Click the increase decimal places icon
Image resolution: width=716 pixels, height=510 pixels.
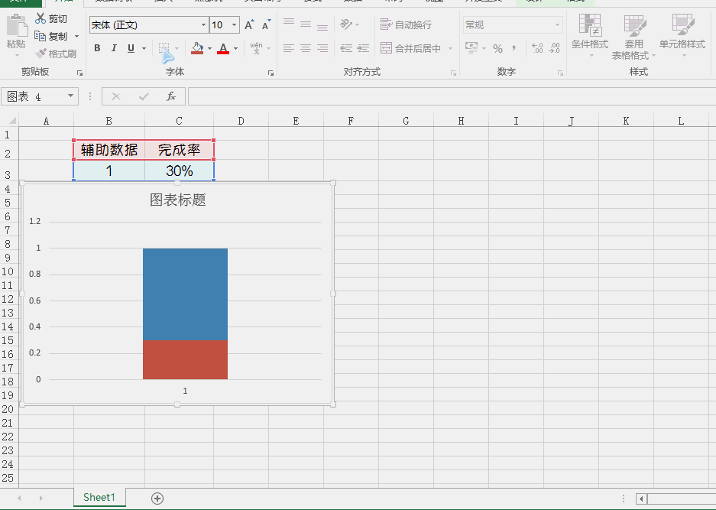(x=537, y=48)
